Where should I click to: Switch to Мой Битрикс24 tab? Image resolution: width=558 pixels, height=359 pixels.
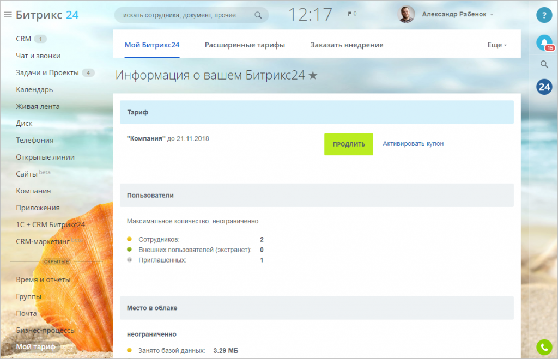(152, 45)
